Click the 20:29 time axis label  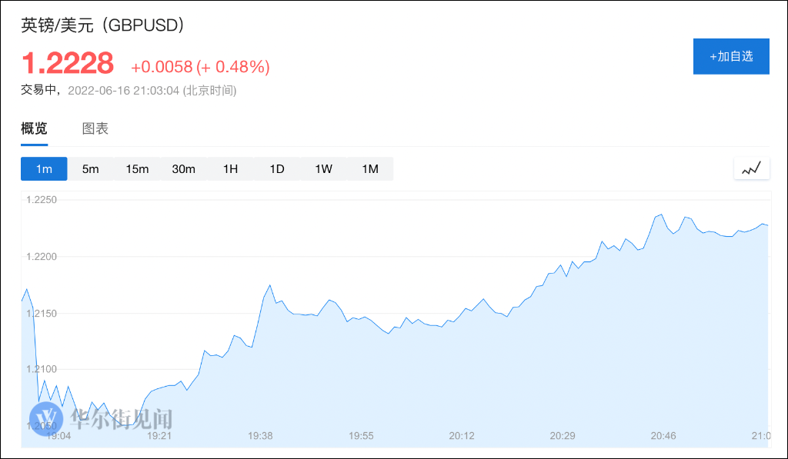tap(563, 436)
